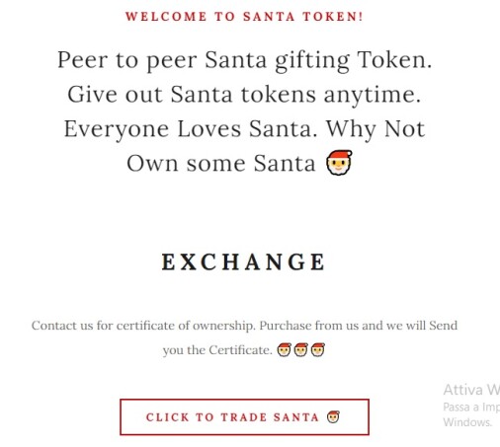Click the "Contact us for certificate of ownership" sentence
The width and height of the screenshot is (500, 447).
click(143, 326)
